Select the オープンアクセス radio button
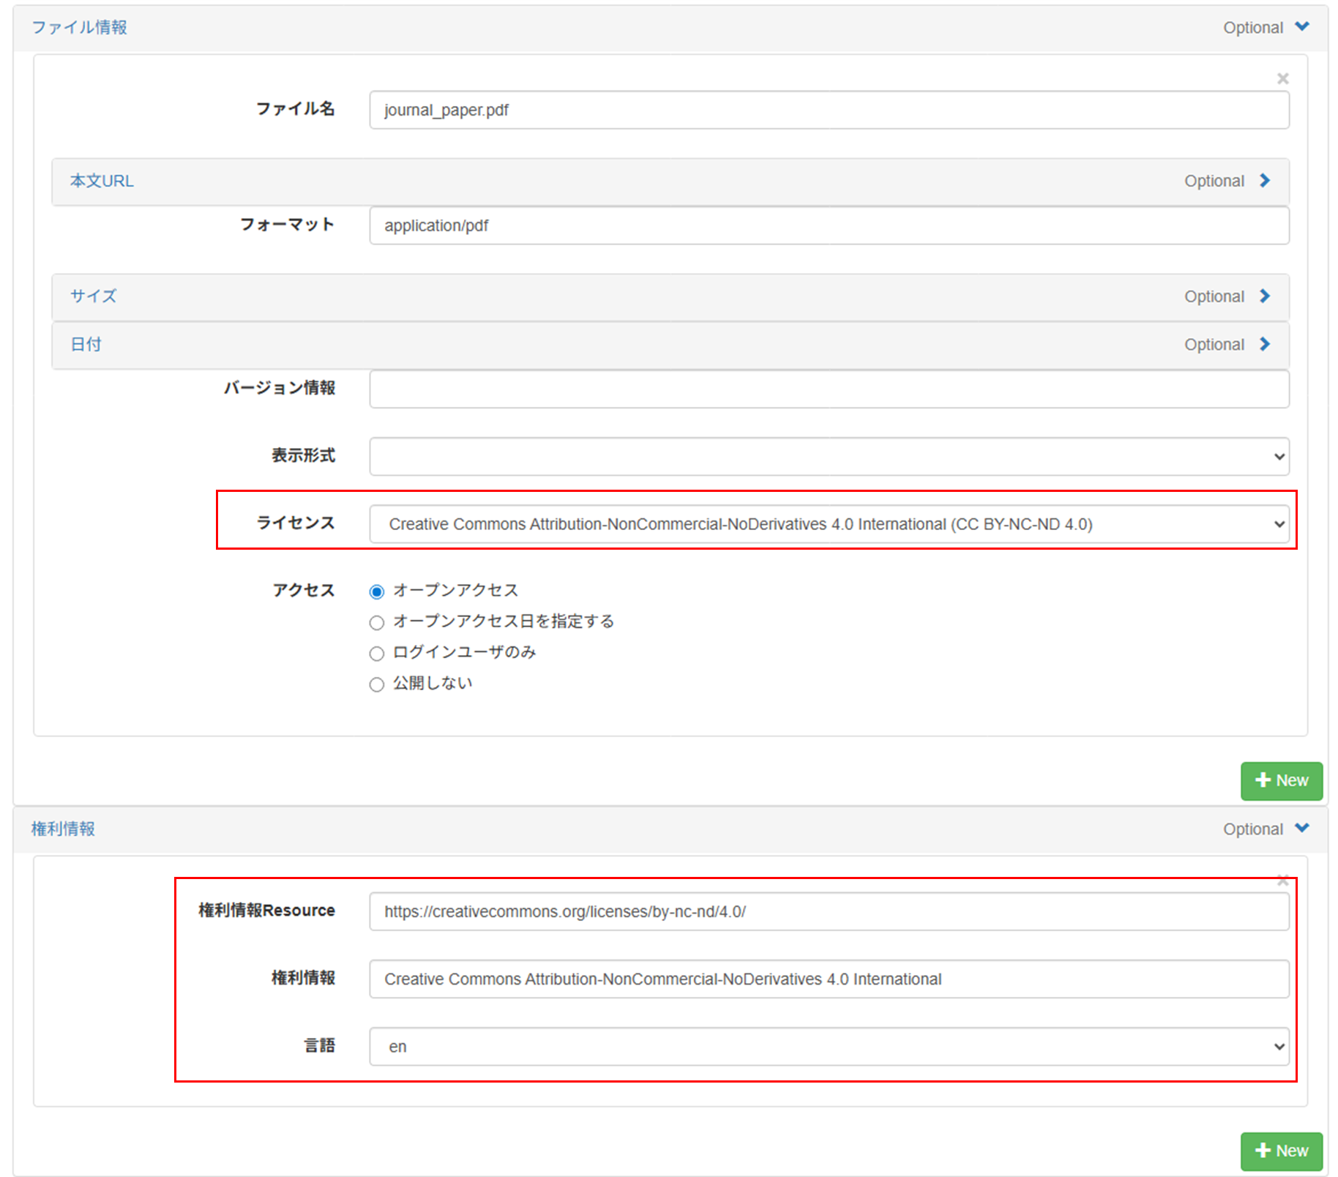This screenshot has height=1177, width=1338. pyautogui.click(x=377, y=591)
